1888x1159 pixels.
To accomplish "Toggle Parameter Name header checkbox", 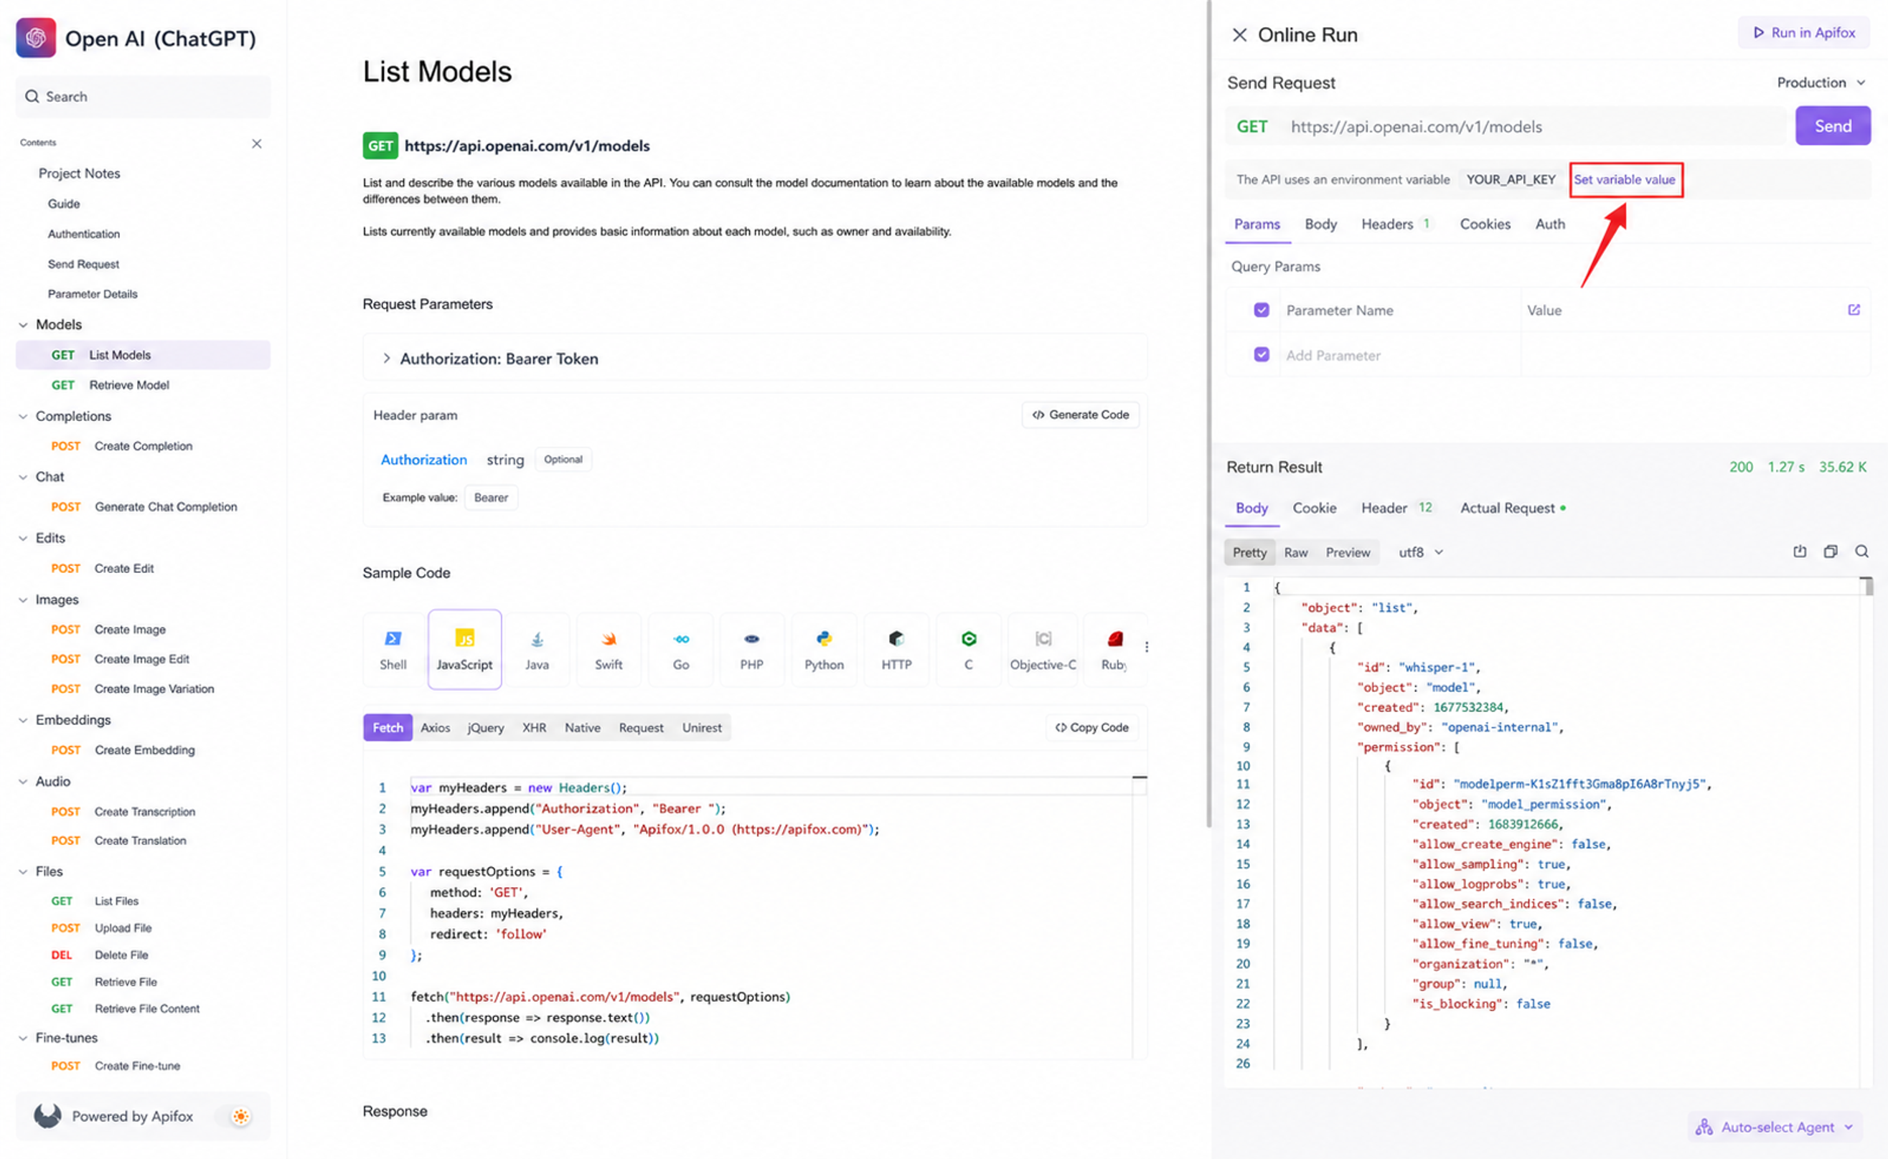I will pos(1262,310).
